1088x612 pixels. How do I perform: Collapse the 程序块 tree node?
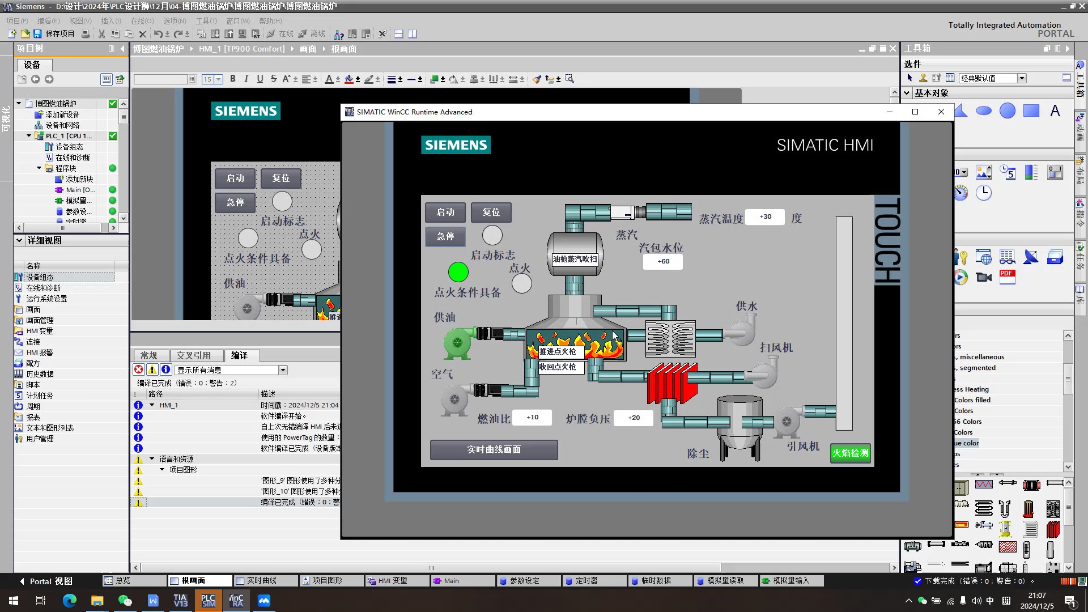click(39, 168)
